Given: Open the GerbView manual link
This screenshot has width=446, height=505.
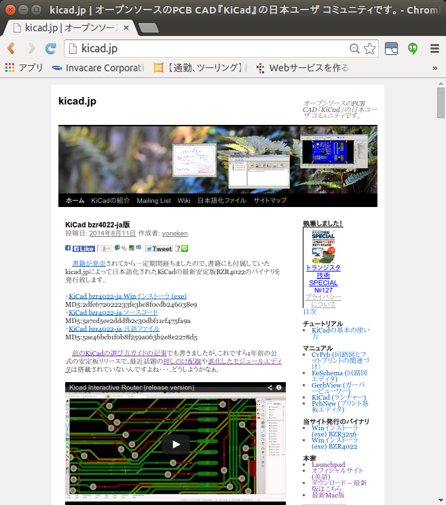Looking at the screenshot, I should coord(338,388).
